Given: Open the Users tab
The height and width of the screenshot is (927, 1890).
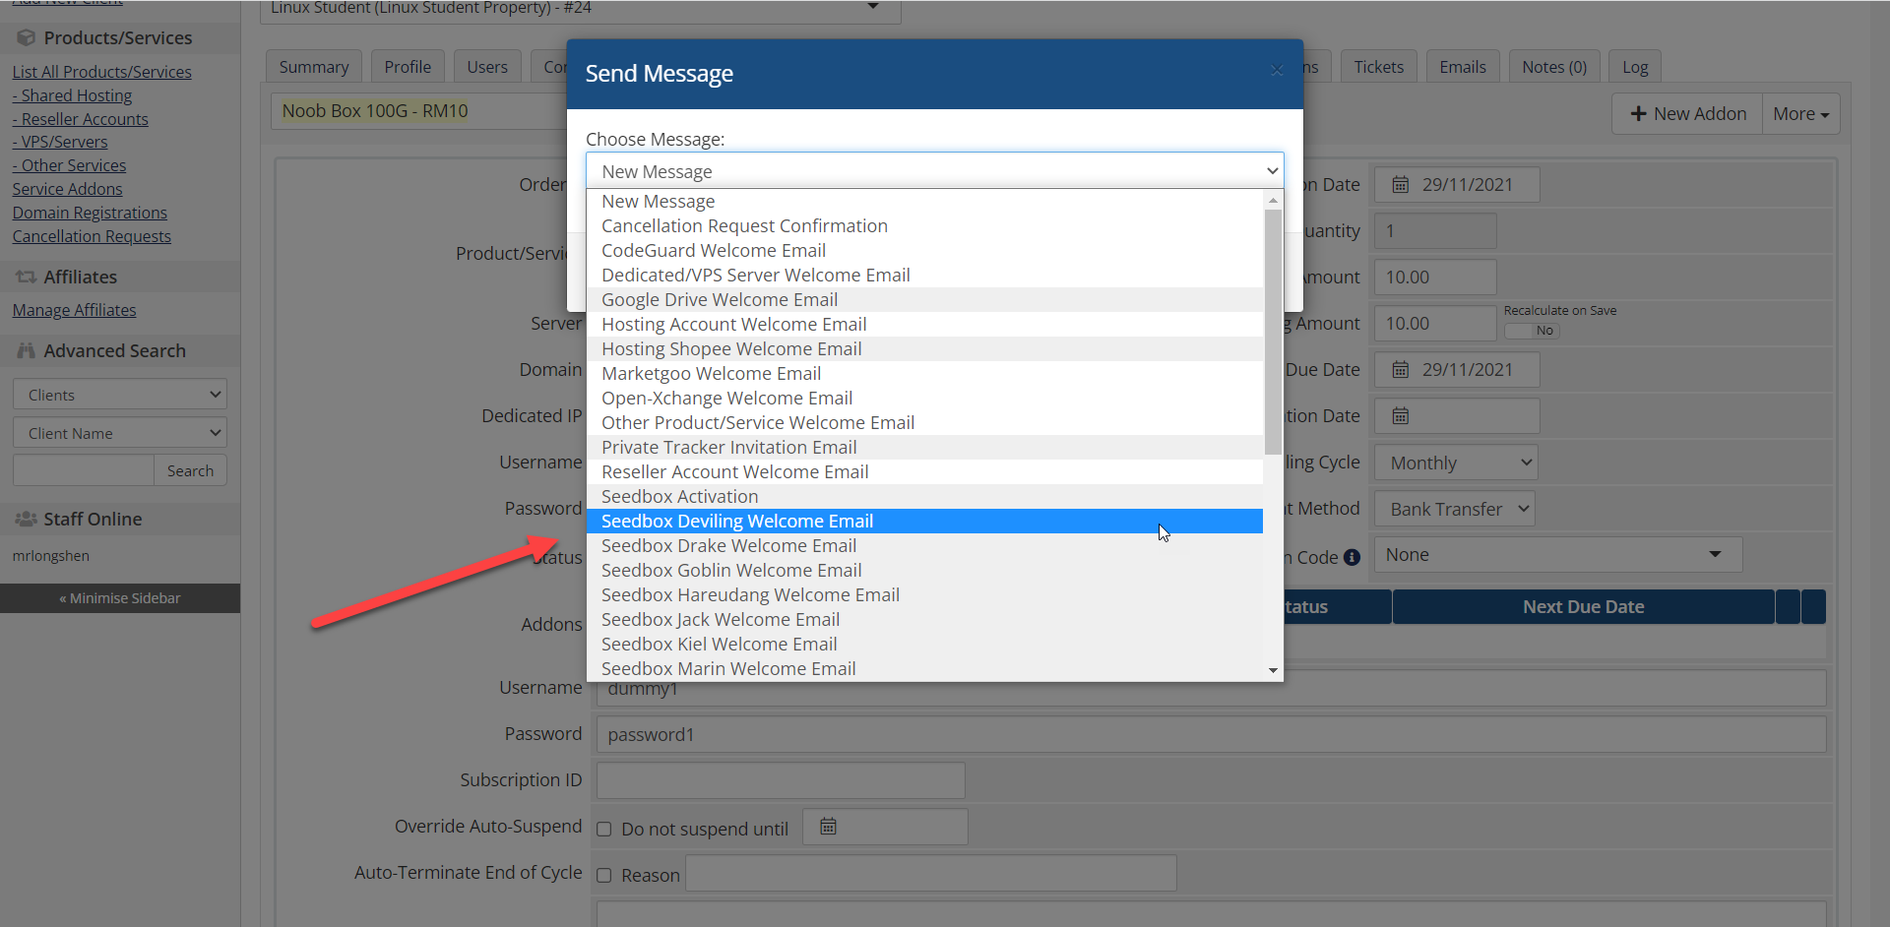Looking at the screenshot, I should click(x=487, y=67).
